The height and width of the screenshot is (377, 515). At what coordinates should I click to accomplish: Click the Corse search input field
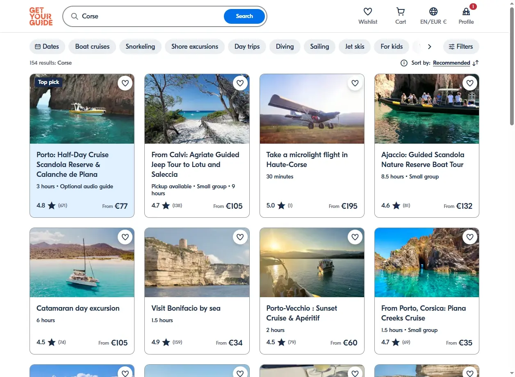152,16
